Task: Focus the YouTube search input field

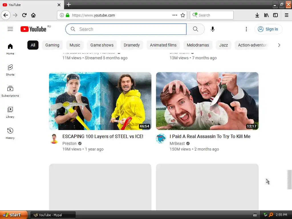Action: coord(126,29)
